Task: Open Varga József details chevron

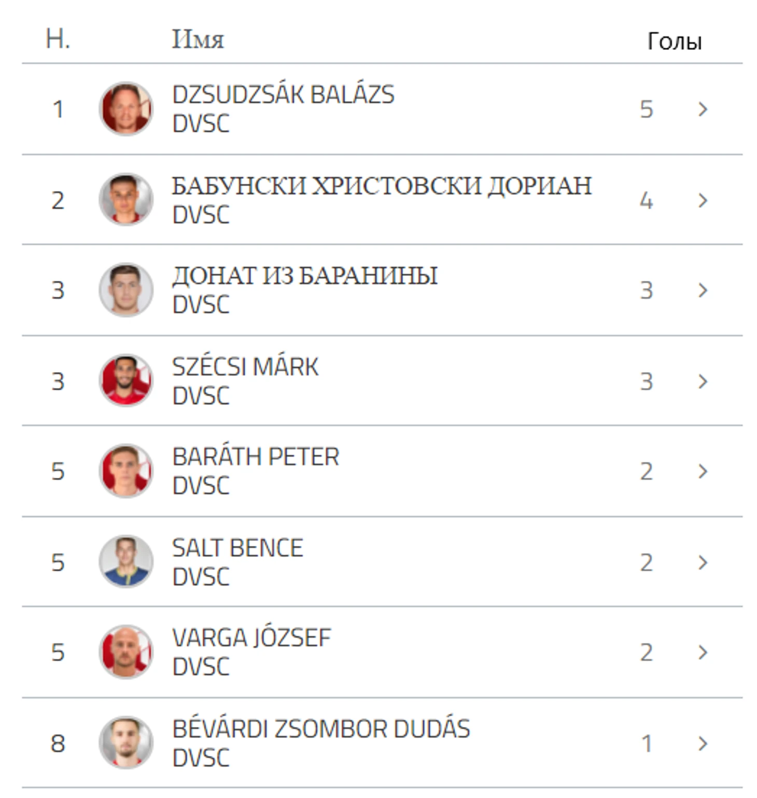Action: click(x=703, y=652)
